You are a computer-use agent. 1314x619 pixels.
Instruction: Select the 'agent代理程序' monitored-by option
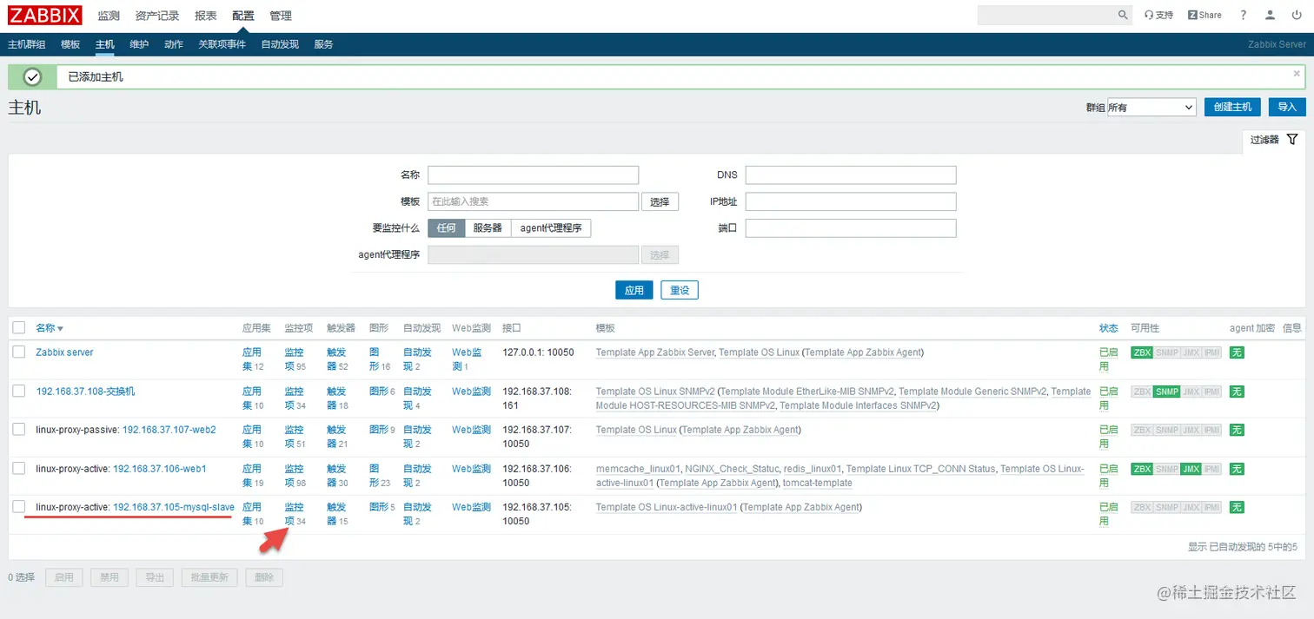(551, 228)
